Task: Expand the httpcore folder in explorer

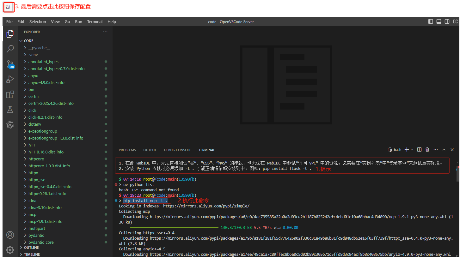Action: (x=36, y=159)
